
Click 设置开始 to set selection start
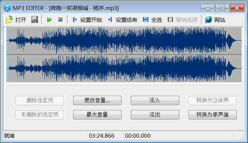pyautogui.click(x=87, y=20)
